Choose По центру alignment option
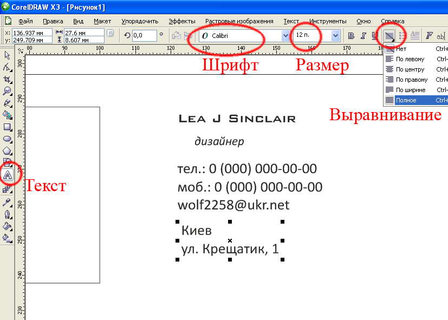The width and height of the screenshot is (448, 320). (411, 69)
